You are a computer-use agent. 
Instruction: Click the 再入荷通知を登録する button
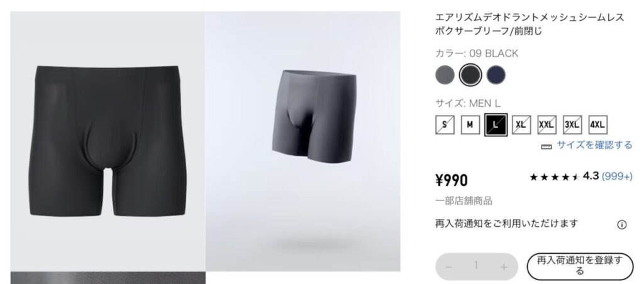click(x=580, y=266)
